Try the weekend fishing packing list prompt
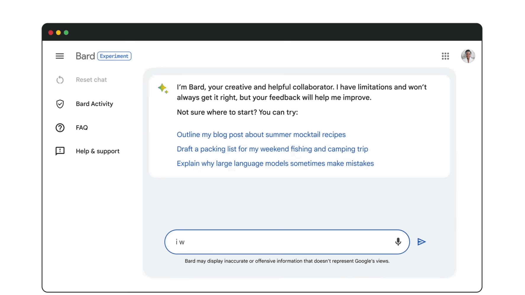 pyautogui.click(x=273, y=149)
